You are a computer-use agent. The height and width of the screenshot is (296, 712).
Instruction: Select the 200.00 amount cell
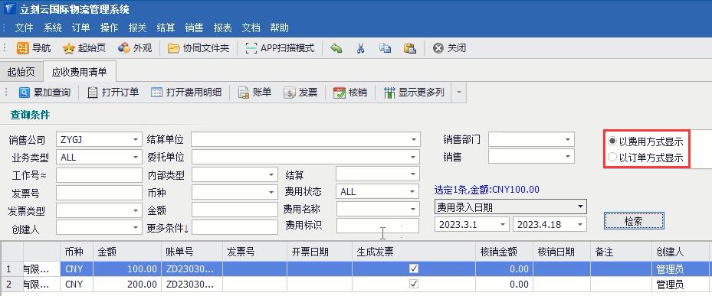pyautogui.click(x=127, y=285)
